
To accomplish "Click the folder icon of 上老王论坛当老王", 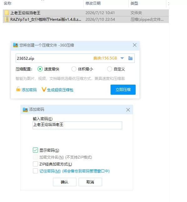I will pos(7,13).
